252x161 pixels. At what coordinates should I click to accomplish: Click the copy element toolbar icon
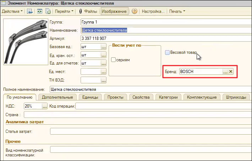pyautogui.click(x=48, y=11)
